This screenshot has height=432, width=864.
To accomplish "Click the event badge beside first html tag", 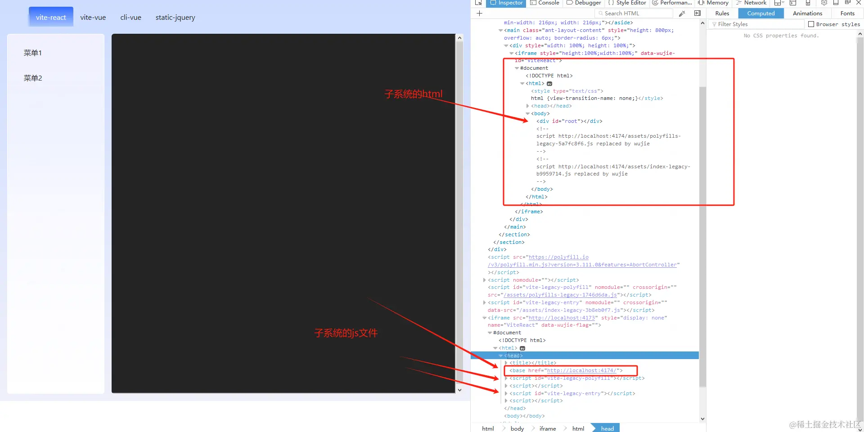I will click(x=549, y=84).
